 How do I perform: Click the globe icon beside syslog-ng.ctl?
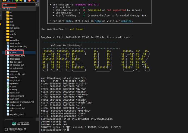click(7, 105)
